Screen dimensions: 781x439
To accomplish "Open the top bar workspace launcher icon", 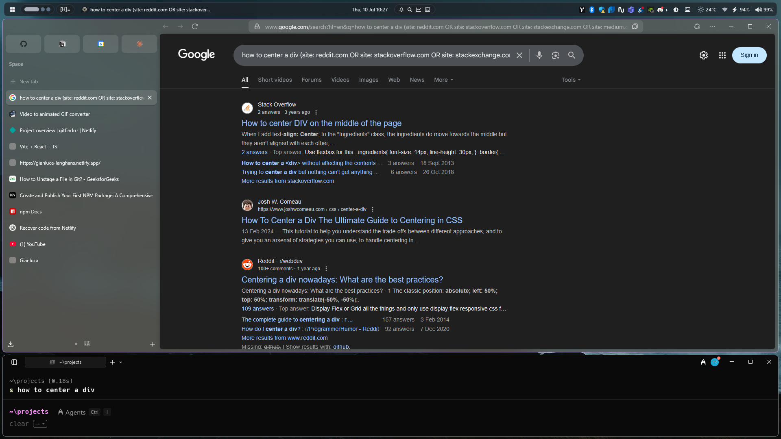I will [13, 10].
